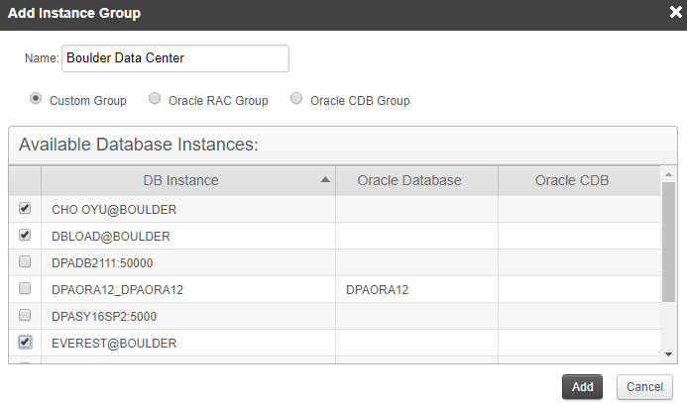Sort by the DB Instance column header
This screenshot has width=687, height=403.
[179, 180]
